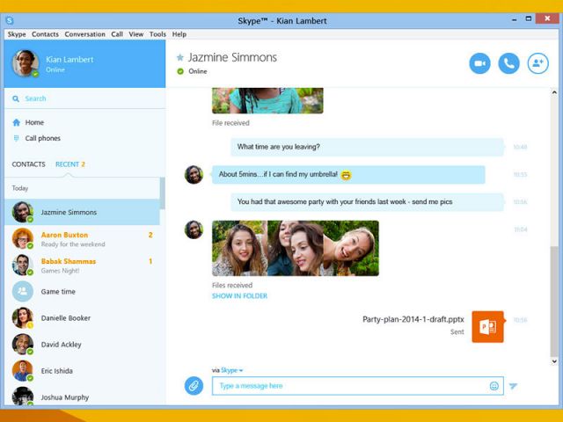
Task: Click the SHOW IN FOLDER link
Action: point(239,296)
